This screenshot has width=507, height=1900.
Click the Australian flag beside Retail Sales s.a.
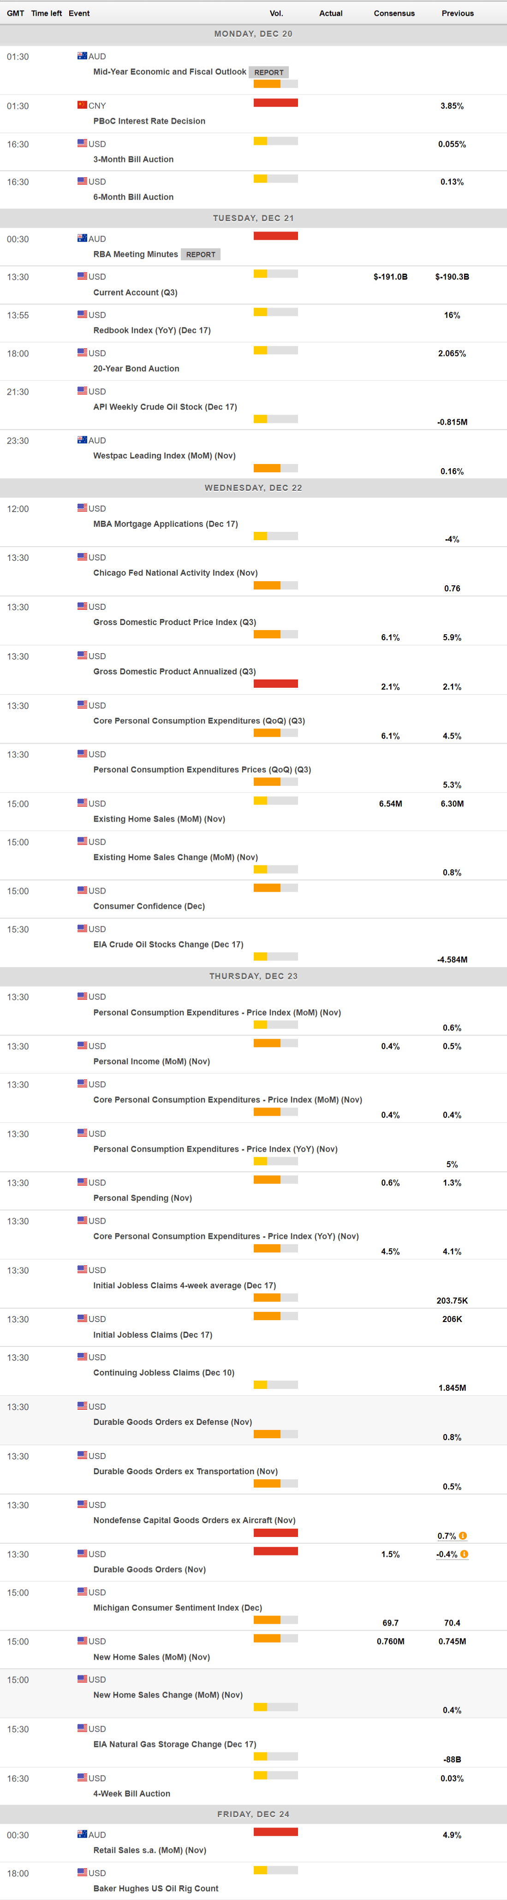tap(82, 1834)
